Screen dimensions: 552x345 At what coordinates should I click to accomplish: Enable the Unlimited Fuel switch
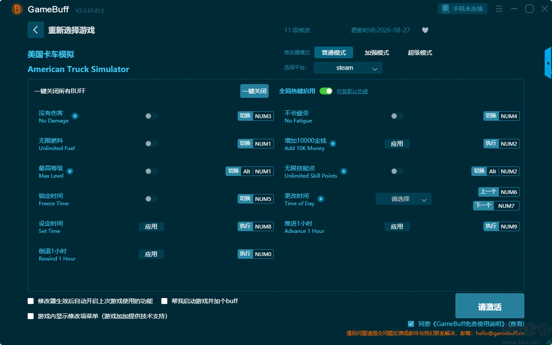click(151, 144)
